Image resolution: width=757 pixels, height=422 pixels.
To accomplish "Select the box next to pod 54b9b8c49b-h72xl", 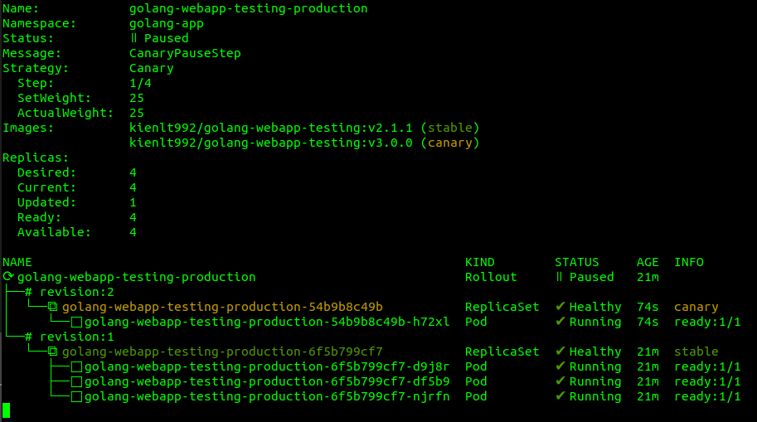I will point(76,322).
